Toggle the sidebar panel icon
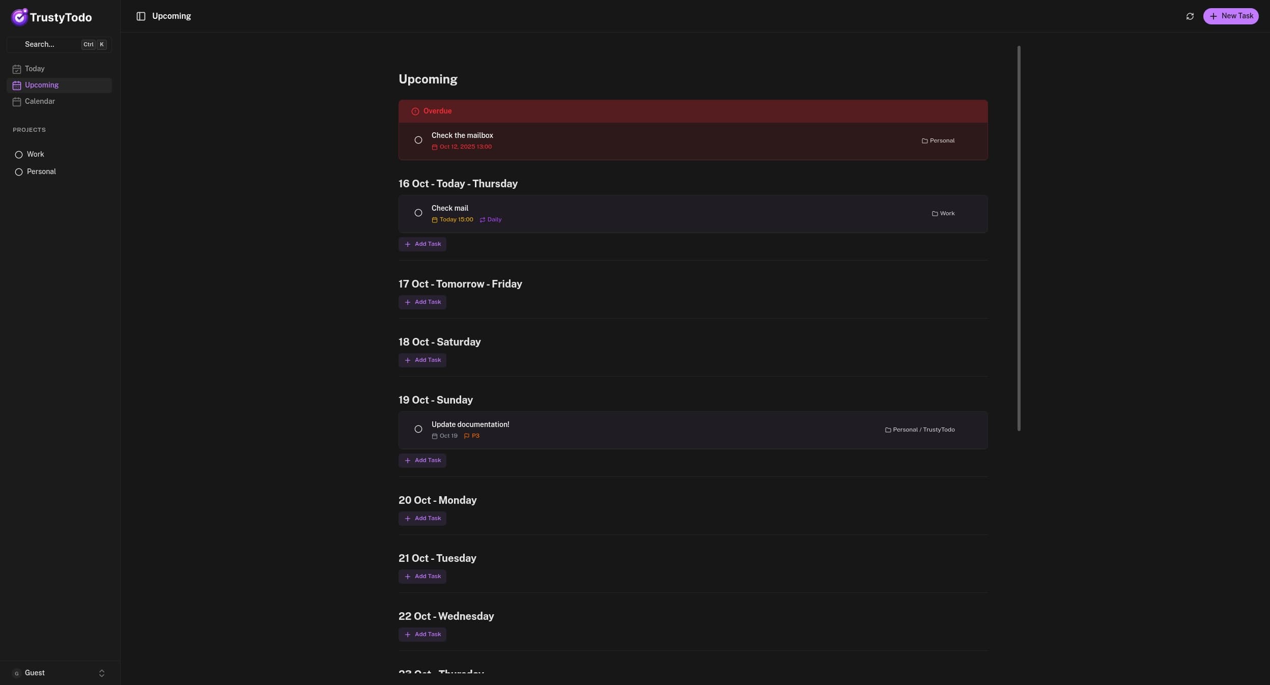This screenshot has height=685, width=1270. (x=141, y=16)
